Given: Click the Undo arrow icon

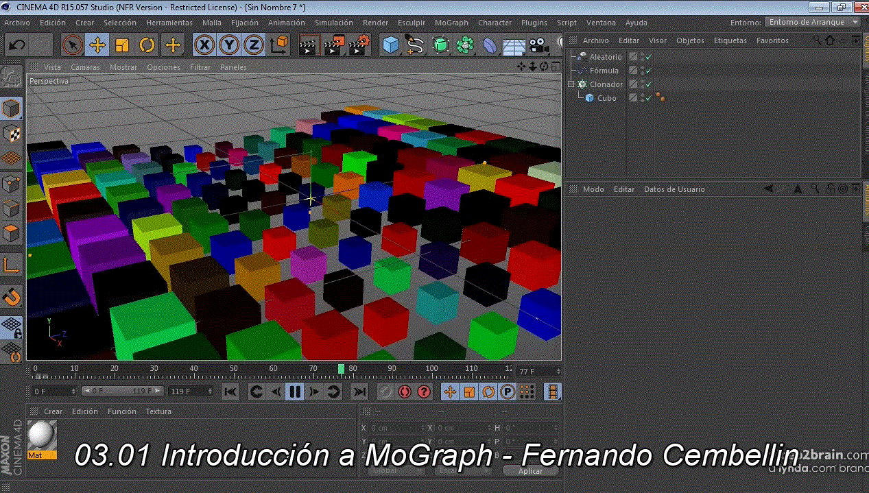Looking at the screenshot, I should tap(17, 45).
